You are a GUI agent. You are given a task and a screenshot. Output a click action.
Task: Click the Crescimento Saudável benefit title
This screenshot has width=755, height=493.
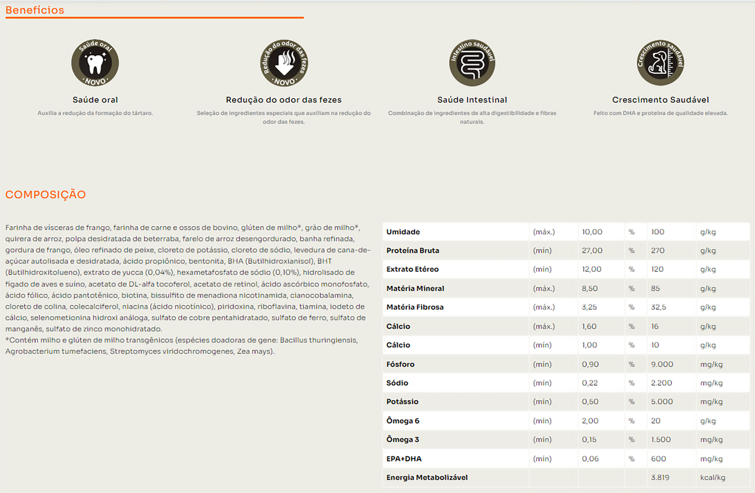coord(660,100)
